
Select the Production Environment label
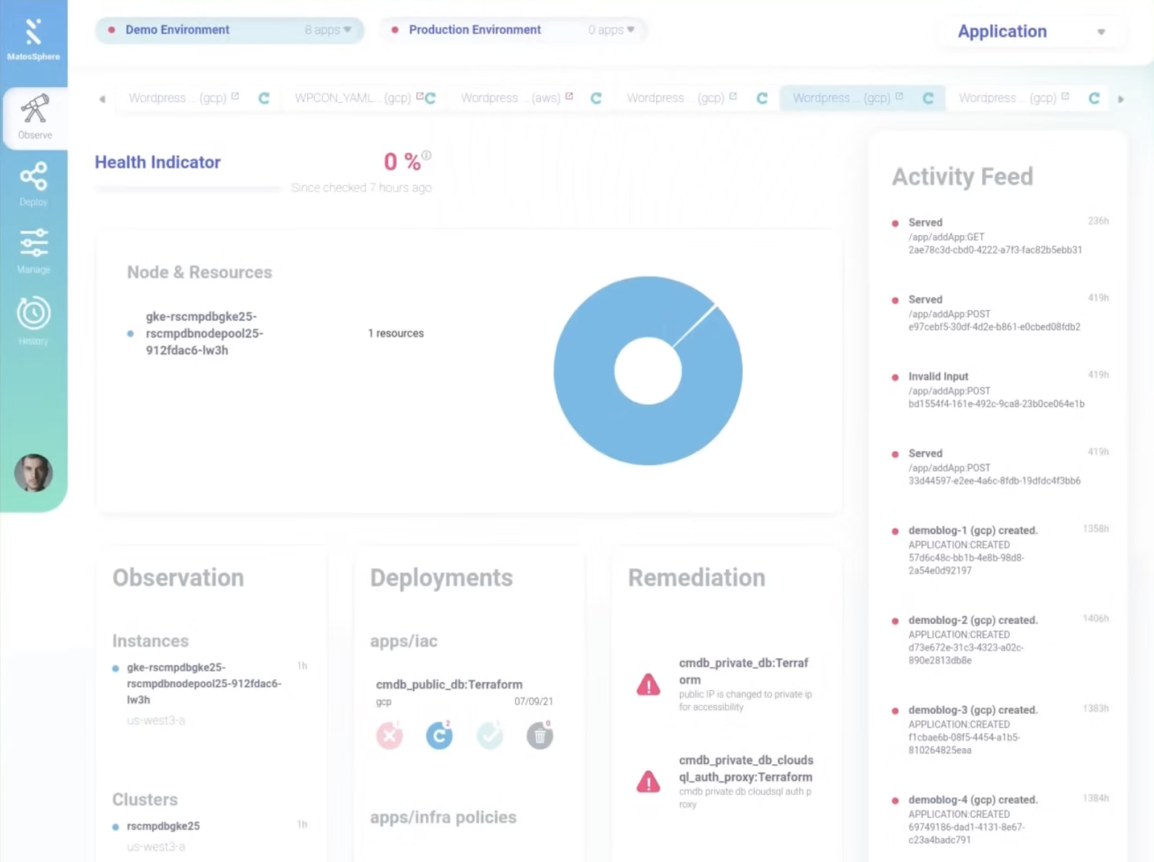(475, 30)
